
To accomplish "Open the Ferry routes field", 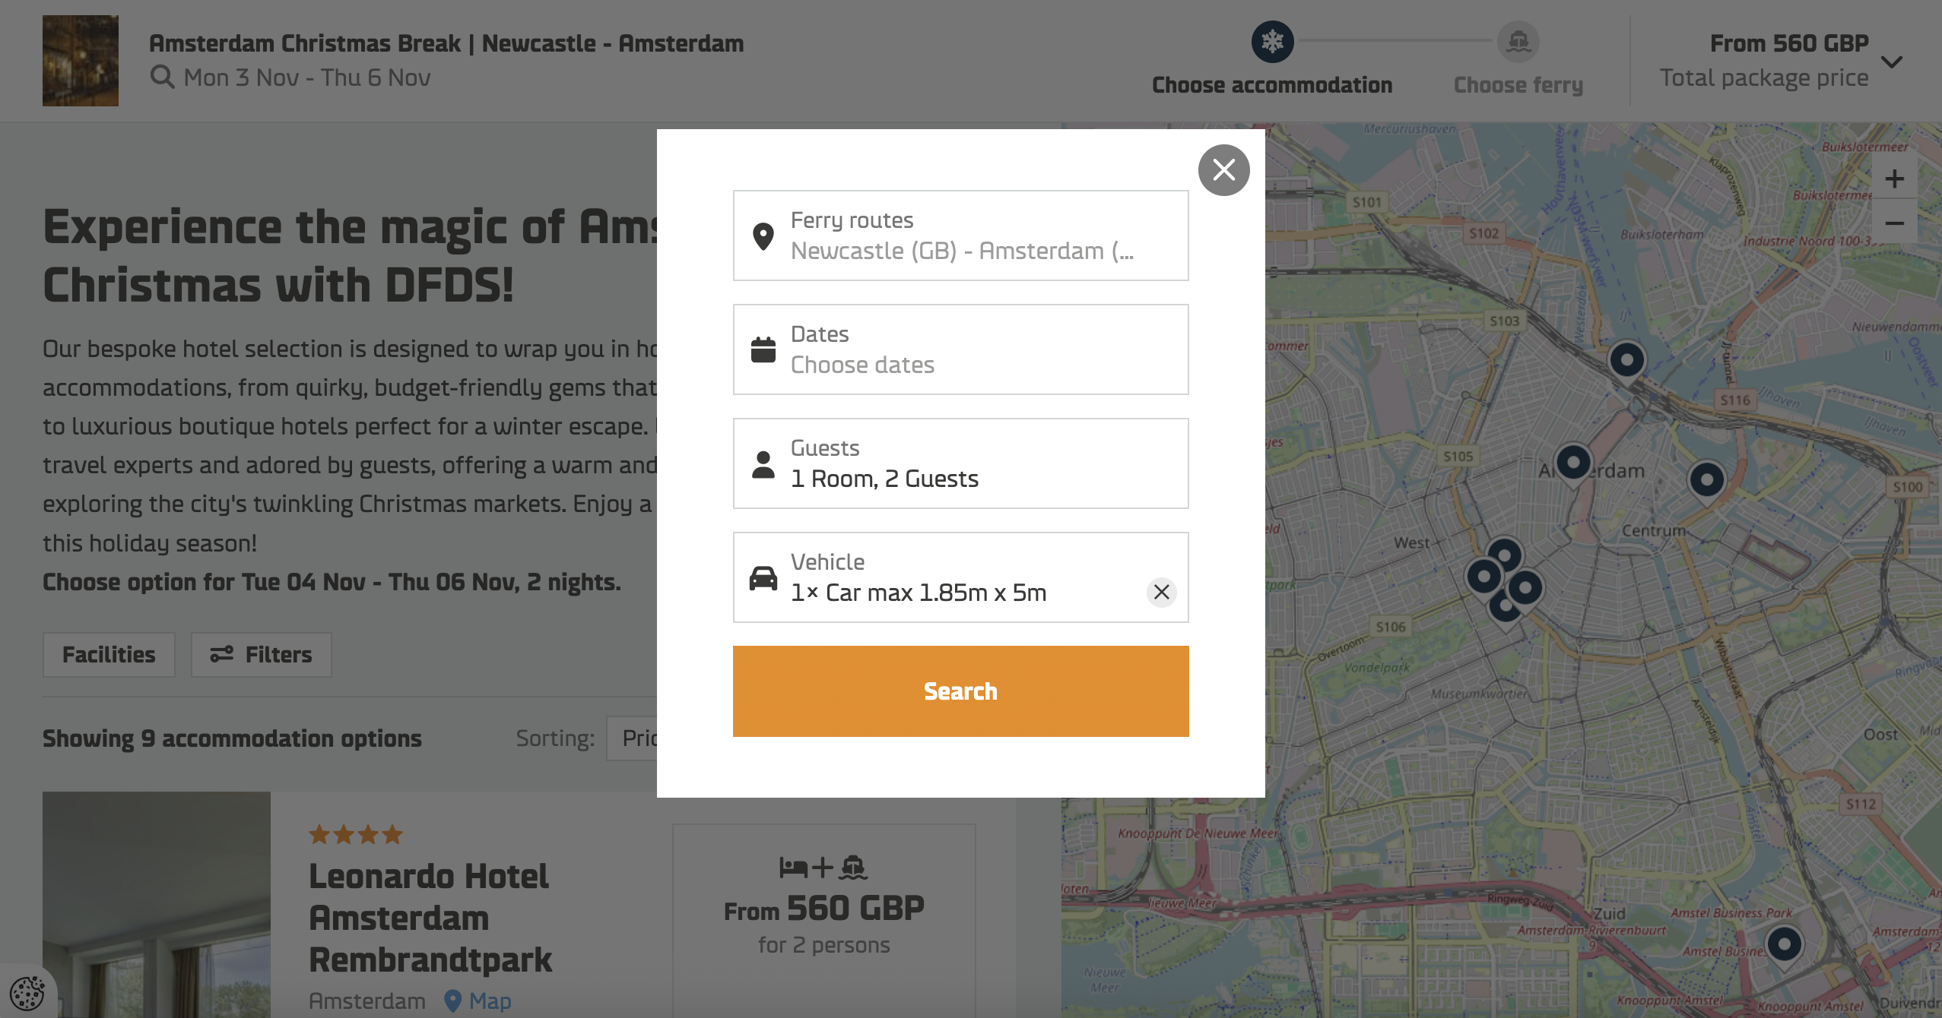I will pos(960,236).
